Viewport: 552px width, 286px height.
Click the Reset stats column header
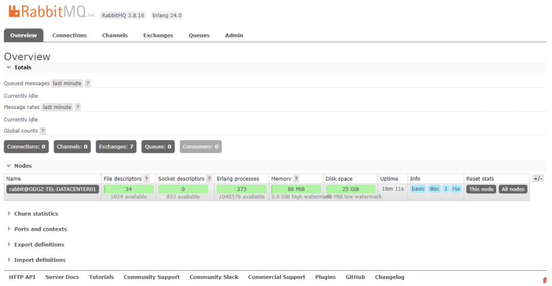tap(480, 179)
